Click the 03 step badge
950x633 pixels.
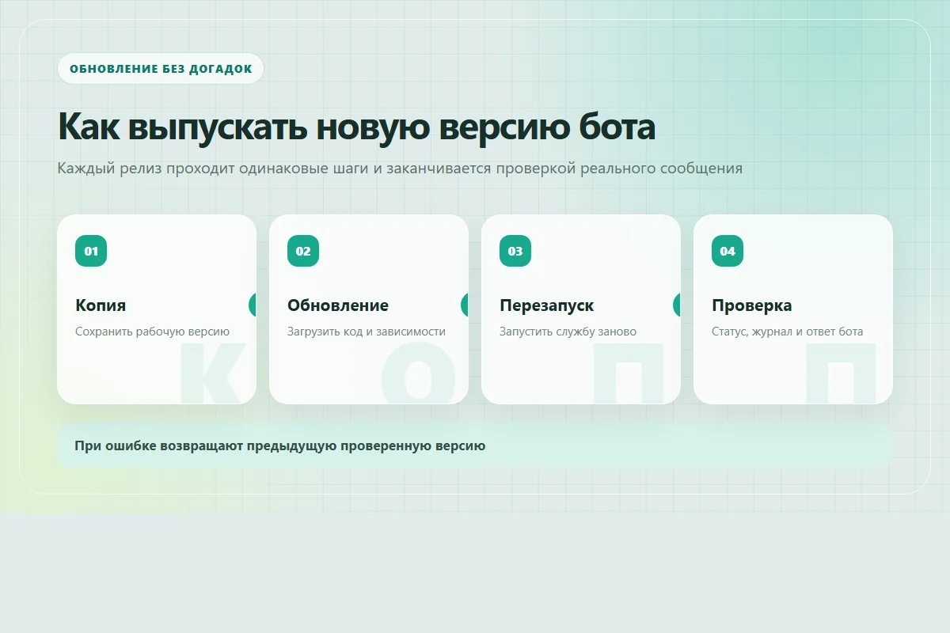pos(515,251)
